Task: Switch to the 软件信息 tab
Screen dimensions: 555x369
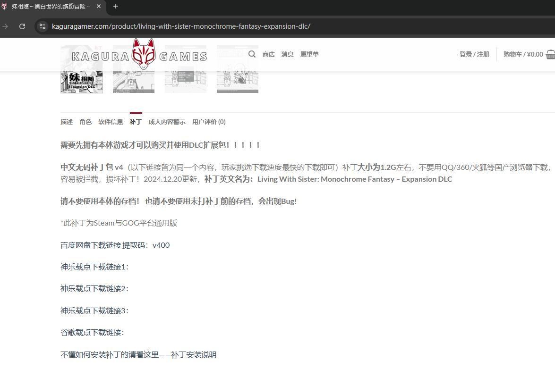Action: tap(111, 122)
